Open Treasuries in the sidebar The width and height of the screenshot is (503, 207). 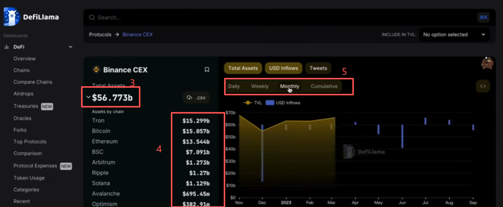pyautogui.click(x=26, y=106)
